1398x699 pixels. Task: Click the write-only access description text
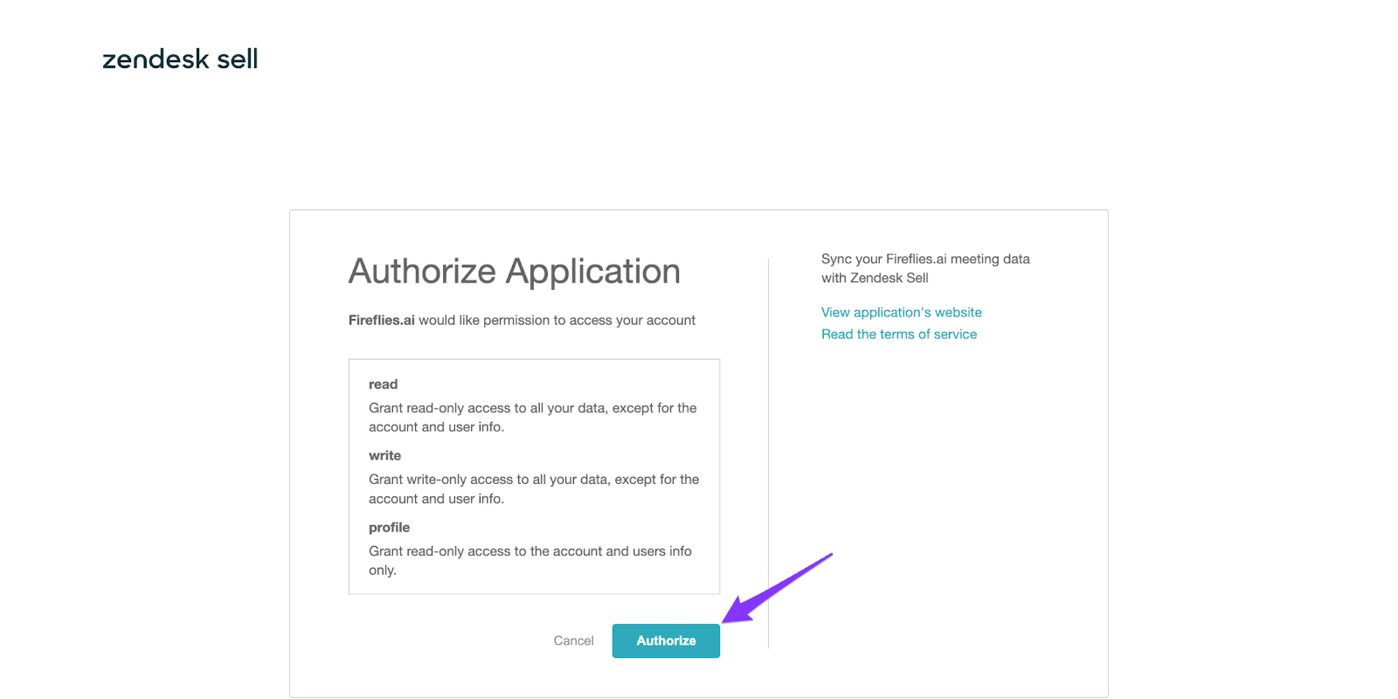534,488
